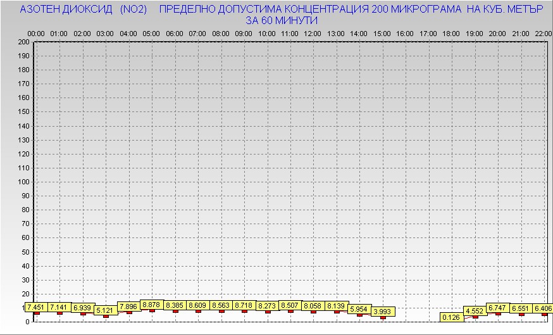
Task: Select the 8.609 data point label
Action: 197,305
